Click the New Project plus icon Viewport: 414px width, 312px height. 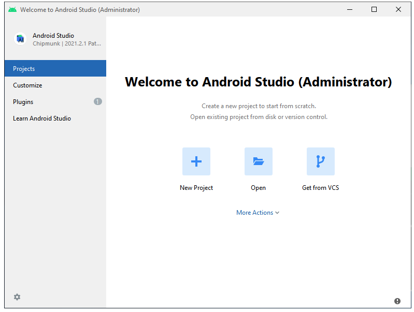196,161
